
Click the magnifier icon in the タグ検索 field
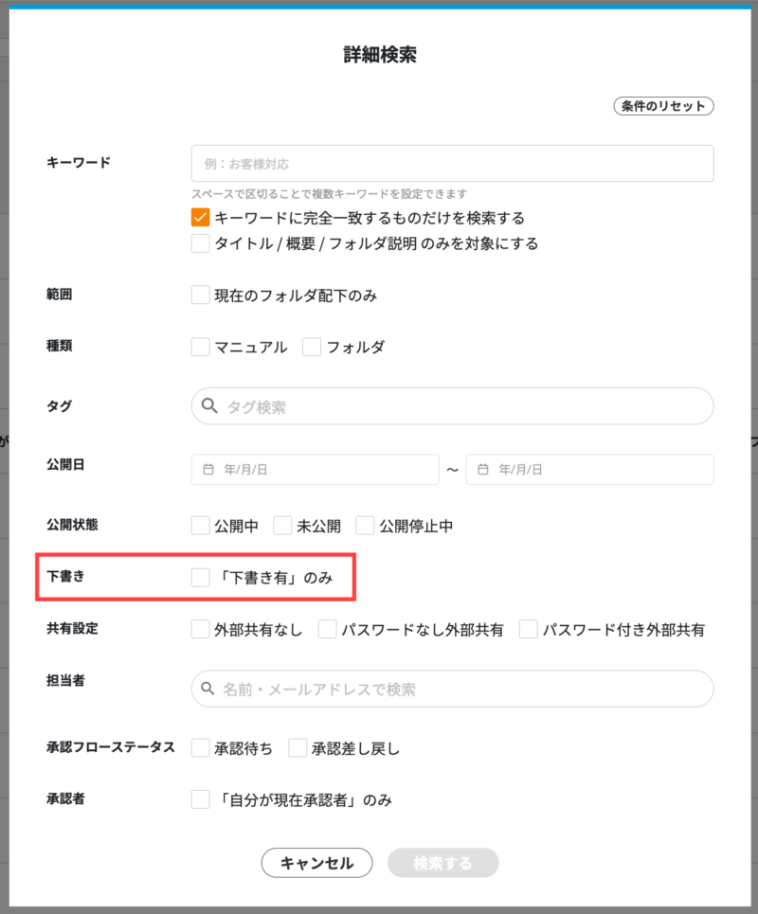coord(210,405)
